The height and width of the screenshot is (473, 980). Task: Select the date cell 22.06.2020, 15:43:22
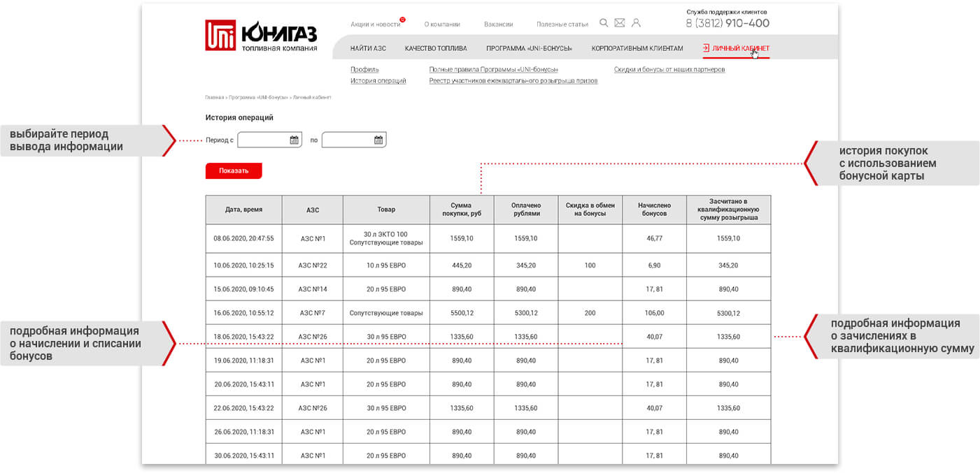click(244, 408)
